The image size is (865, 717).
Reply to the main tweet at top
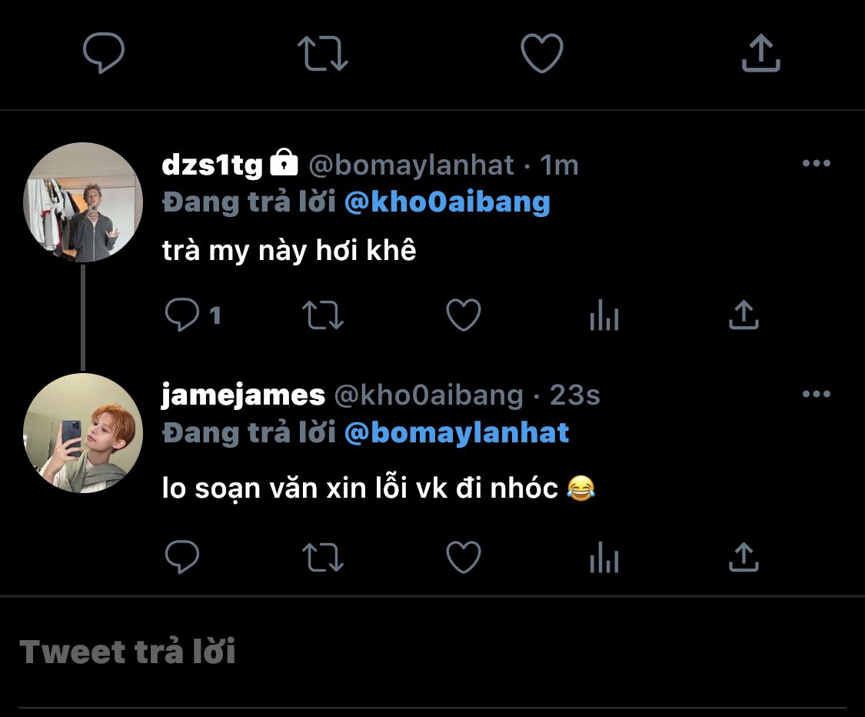click(x=104, y=55)
